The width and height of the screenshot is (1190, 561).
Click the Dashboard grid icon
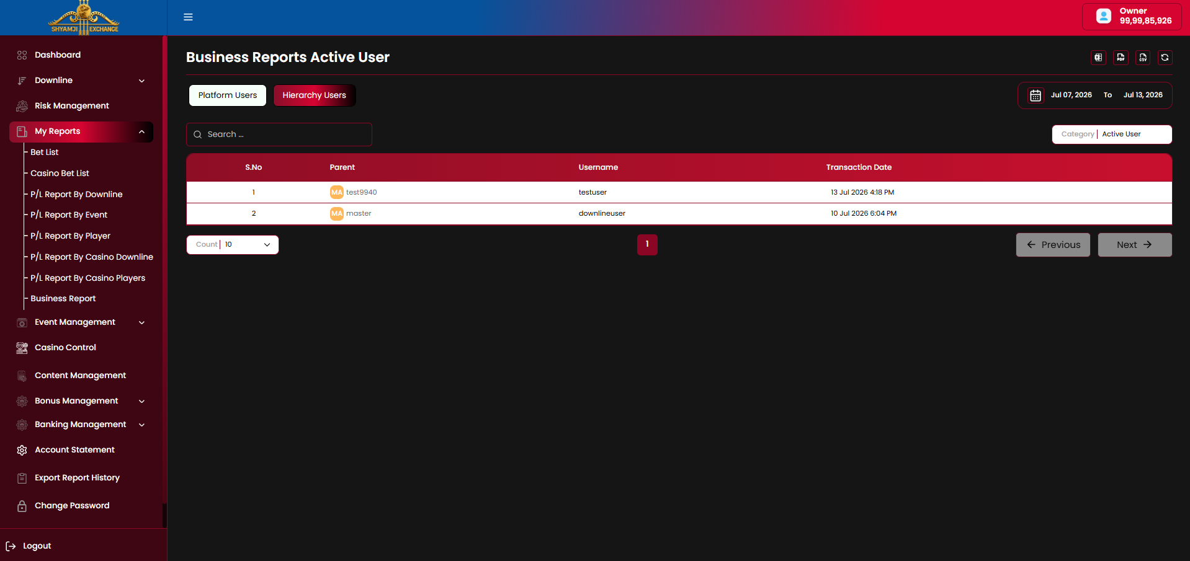pos(22,55)
